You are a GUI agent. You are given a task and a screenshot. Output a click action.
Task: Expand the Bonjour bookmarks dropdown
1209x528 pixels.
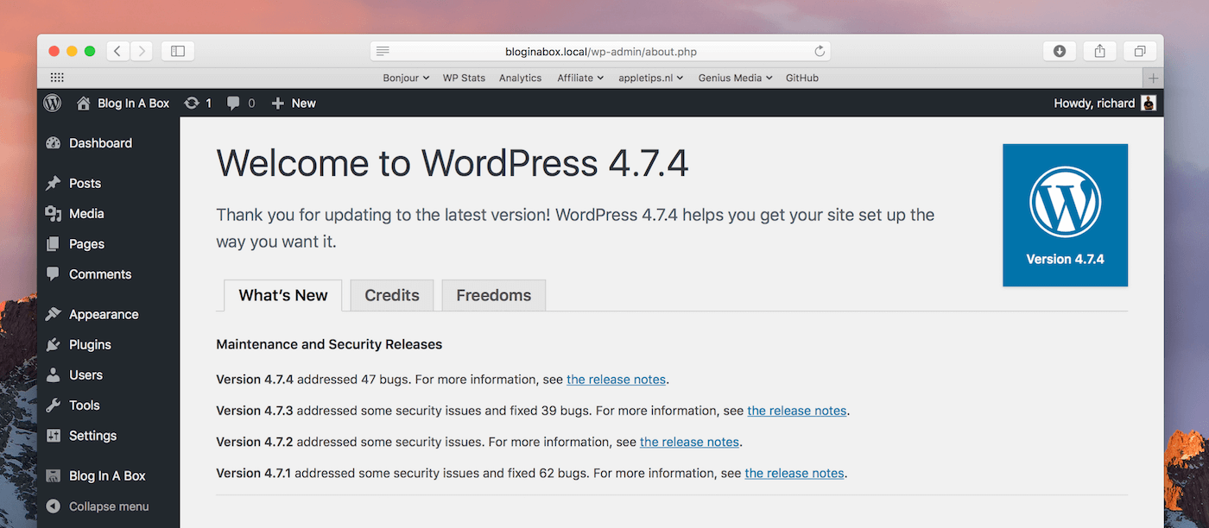click(x=406, y=78)
